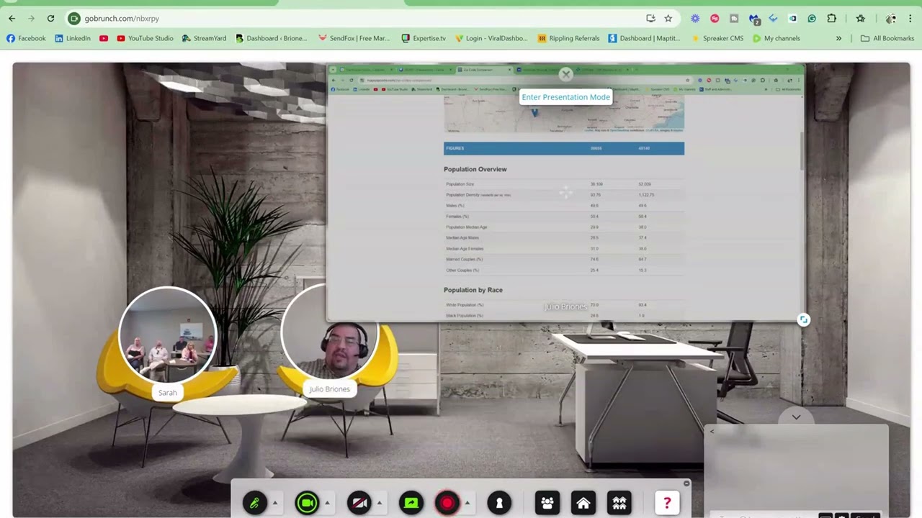Open Expertise.tv bookmark
This screenshot has width=922, height=518.
[424, 38]
